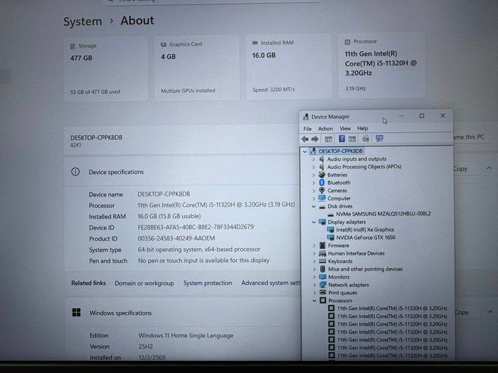Select the Firmware tree label
Screen dimensions: 498x373
click(338, 246)
